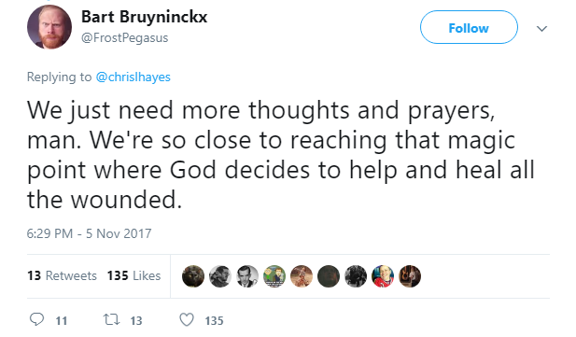Viewport: 576px width, 337px height.
Task: Open Bart Bruyninckx display name link
Action: click(x=145, y=17)
